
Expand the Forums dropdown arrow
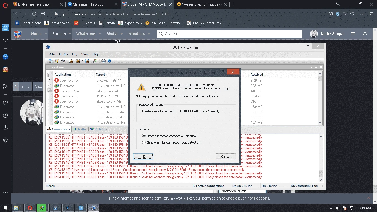(x=70, y=34)
